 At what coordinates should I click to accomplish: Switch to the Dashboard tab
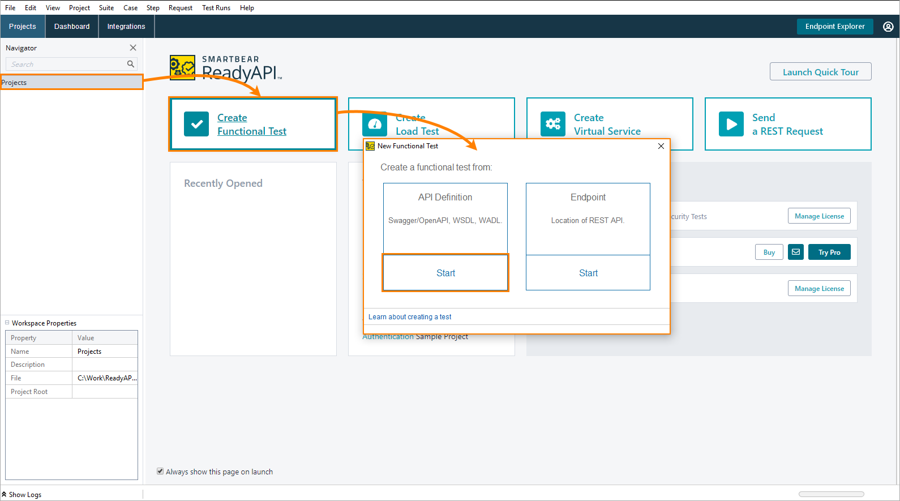tap(72, 27)
